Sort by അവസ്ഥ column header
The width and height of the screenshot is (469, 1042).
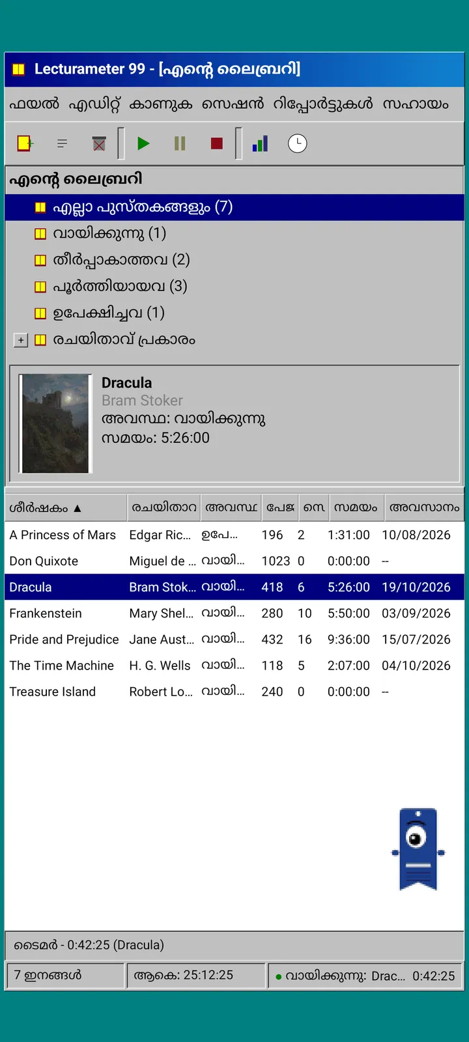point(231,508)
